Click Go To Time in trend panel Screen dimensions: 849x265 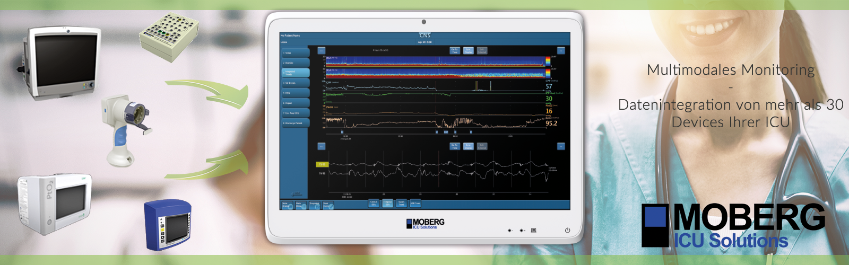(454, 51)
